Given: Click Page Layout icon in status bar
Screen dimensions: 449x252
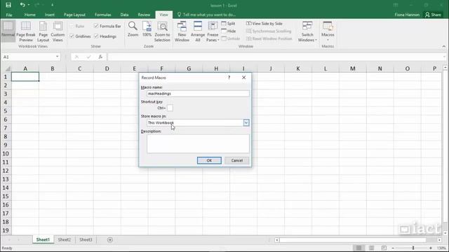Looking at the screenshot, I should (371, 248).
